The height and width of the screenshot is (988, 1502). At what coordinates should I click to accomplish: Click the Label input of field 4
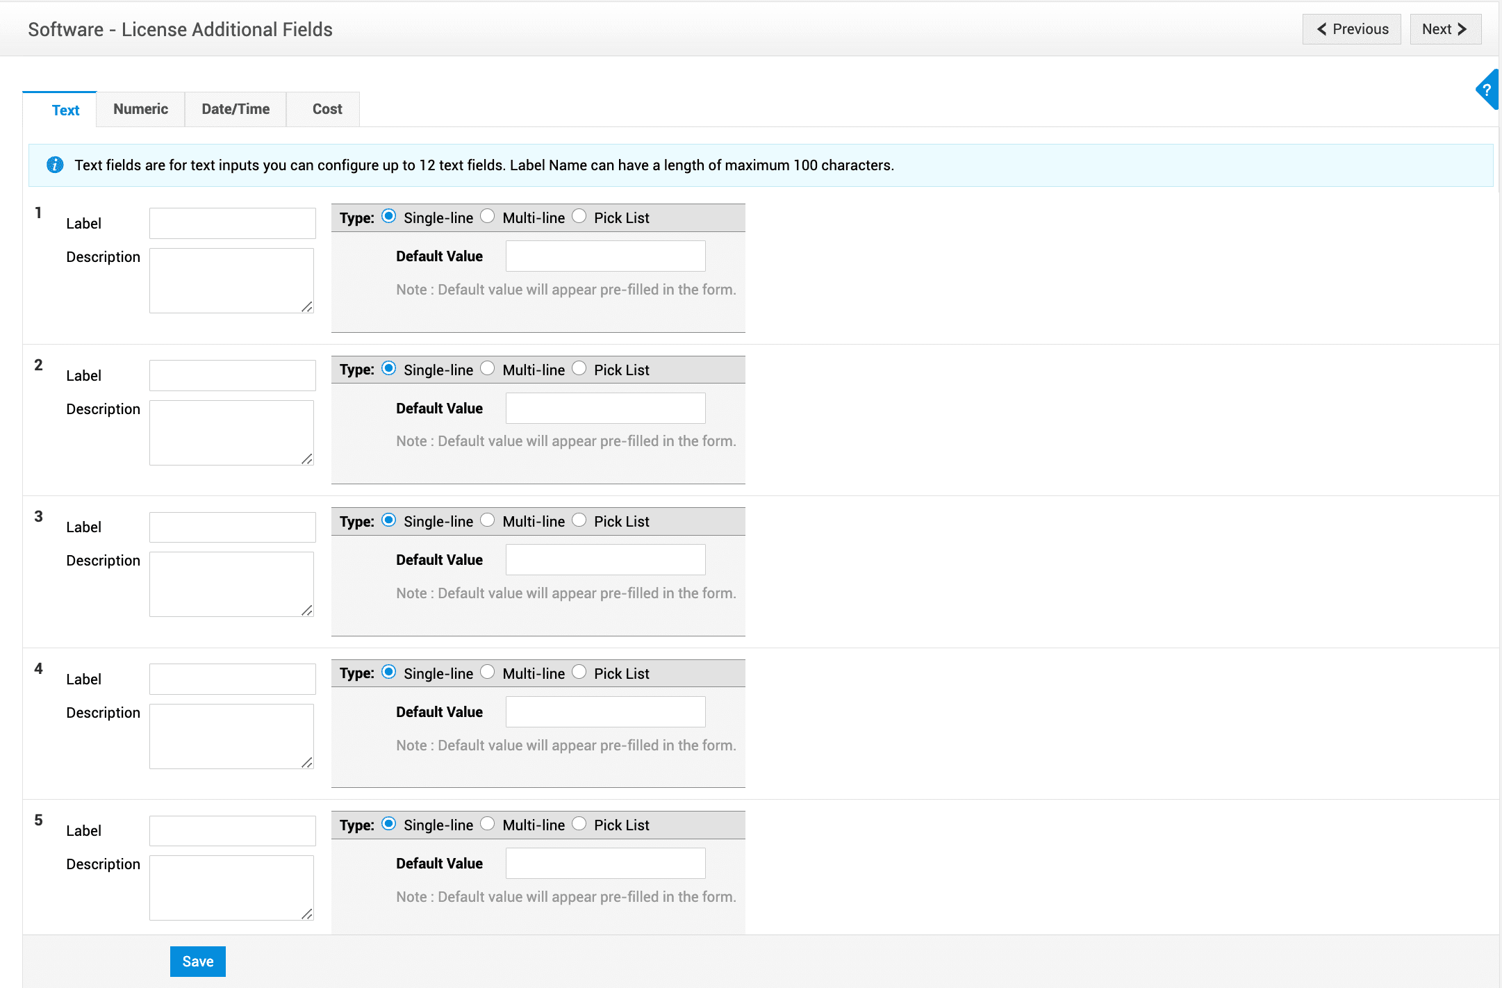[232, 680]
